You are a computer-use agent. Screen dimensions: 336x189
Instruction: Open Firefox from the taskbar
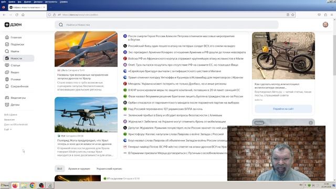(x=15, y=185)
